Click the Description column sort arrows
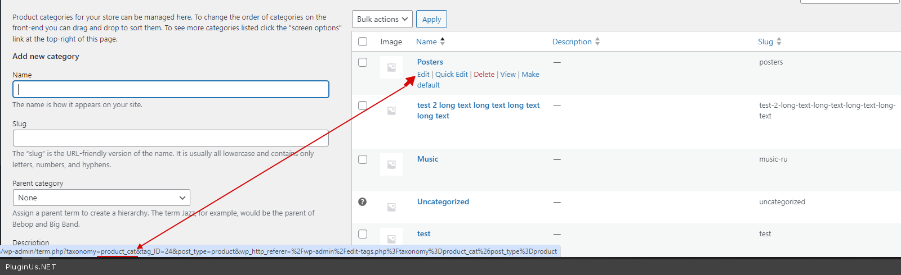Image resolution: width=901 pixels, height=275 pixels. click(x=597, y=42)
